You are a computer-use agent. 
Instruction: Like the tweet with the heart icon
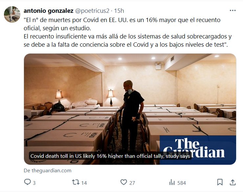[x=124, y=182]
